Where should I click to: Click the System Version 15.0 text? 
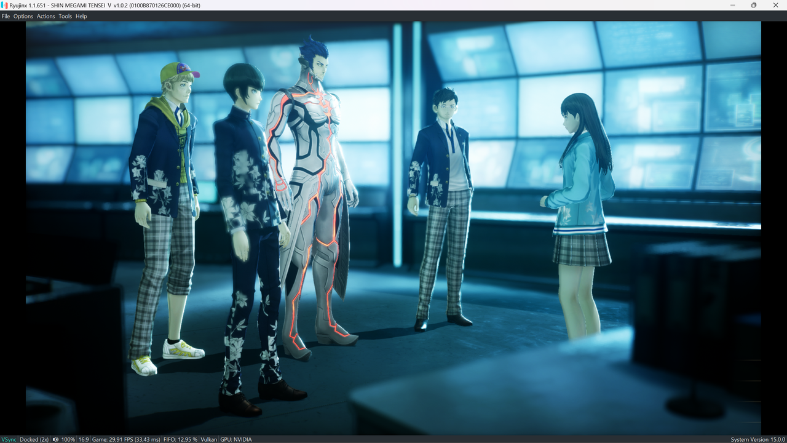tap(758, 439)
